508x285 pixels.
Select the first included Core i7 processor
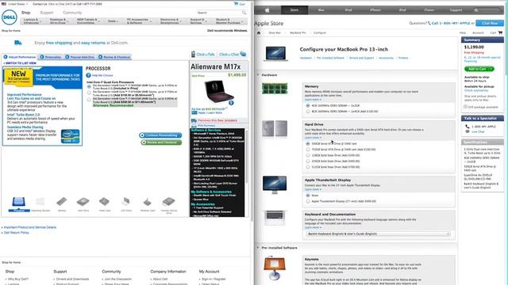[x=89, y=86]
